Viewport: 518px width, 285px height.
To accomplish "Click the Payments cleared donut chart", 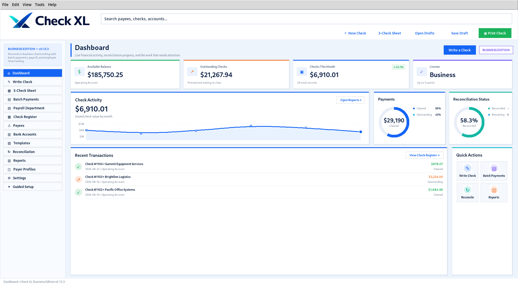I will point(394,122).
